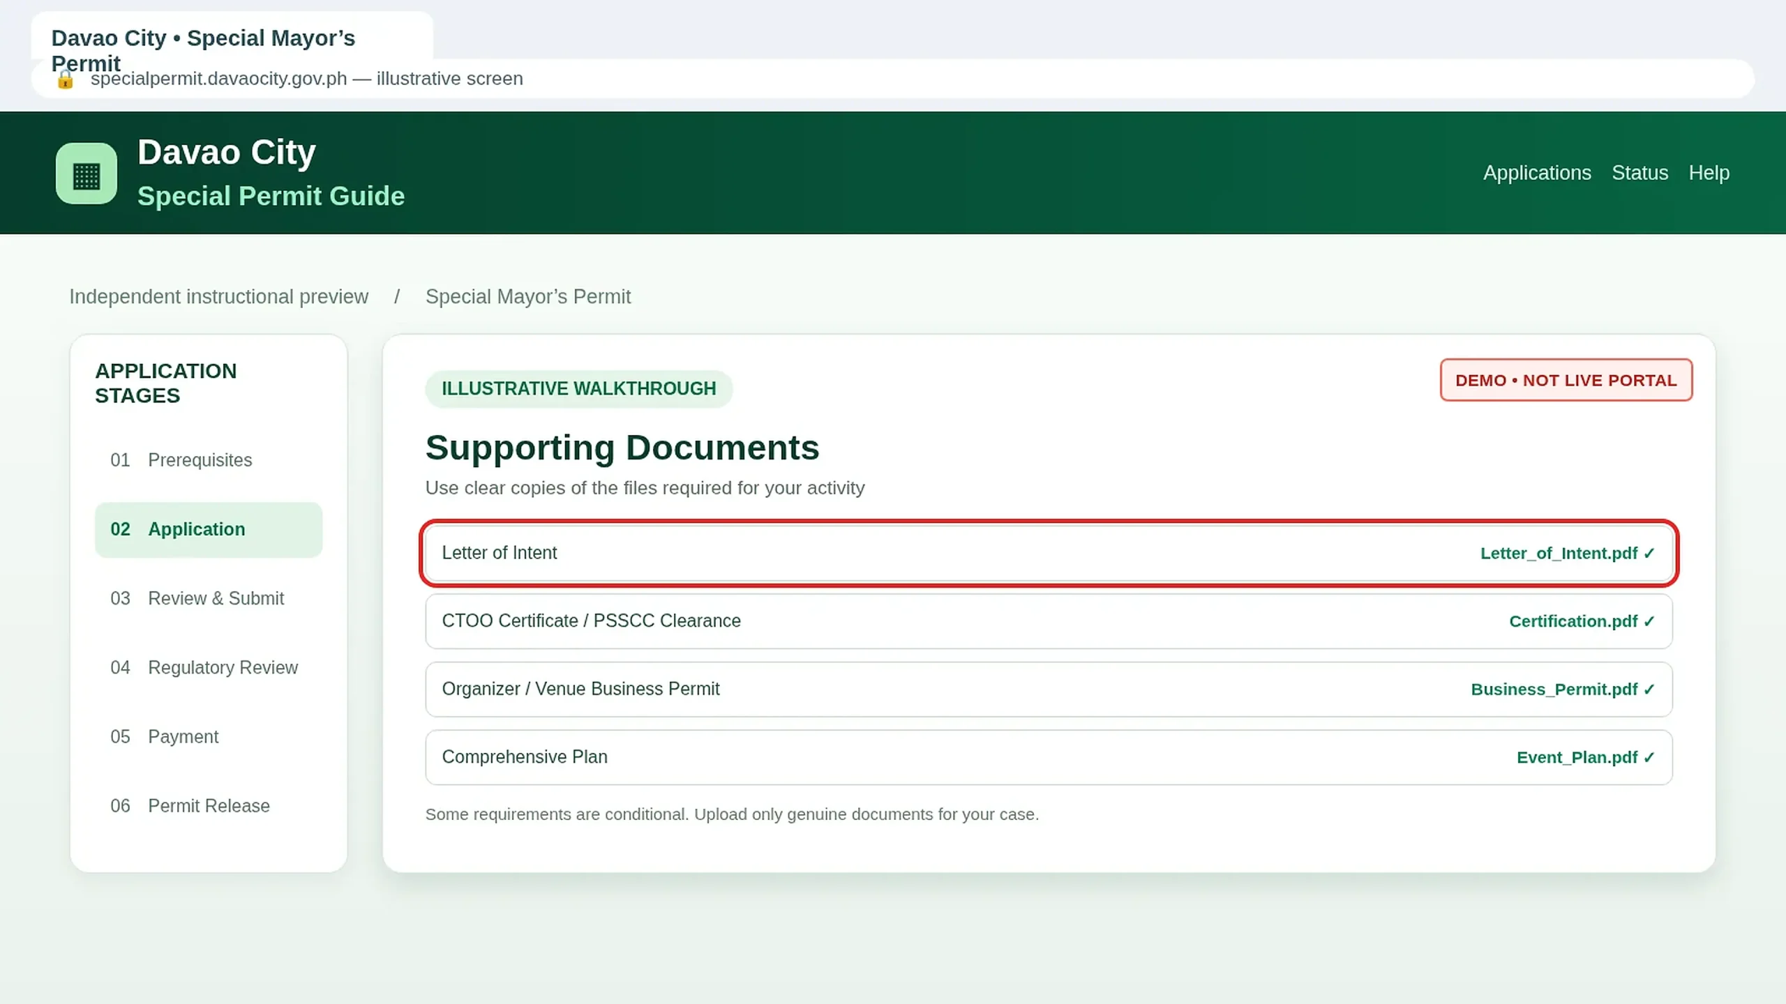
Task: Click the address bar padlock icon
Action: [65, 79]
